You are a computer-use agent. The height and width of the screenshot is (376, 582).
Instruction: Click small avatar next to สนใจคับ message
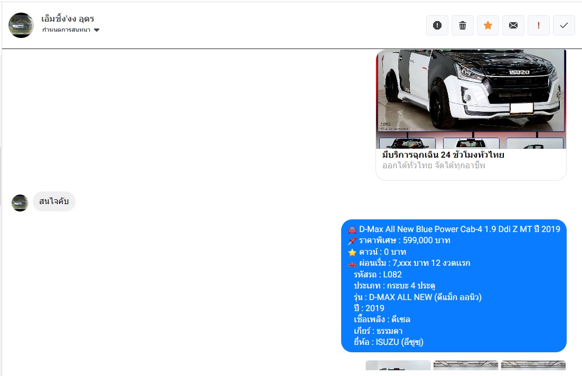tap(20, 203)
